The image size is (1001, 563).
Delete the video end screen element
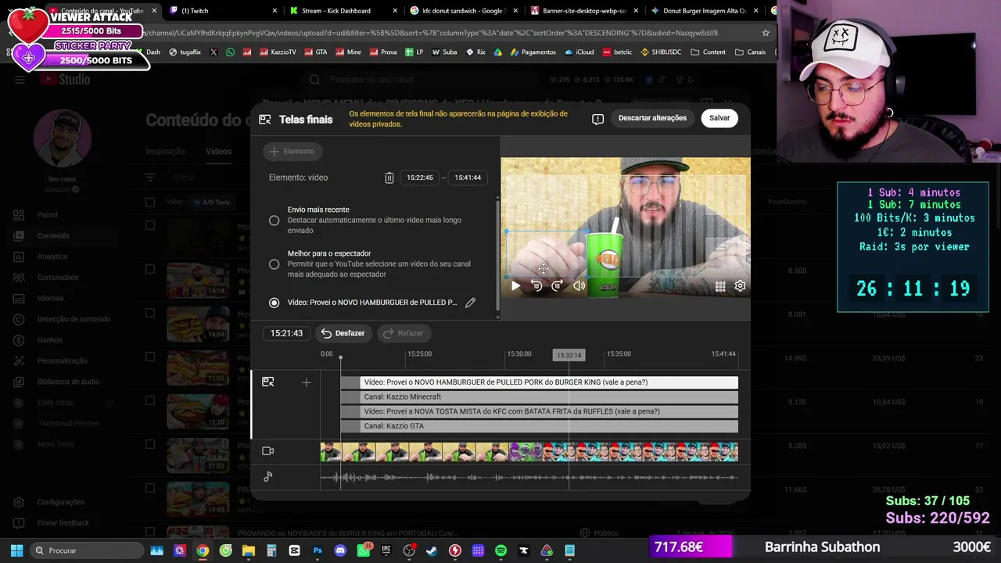[x=389, y=178]
